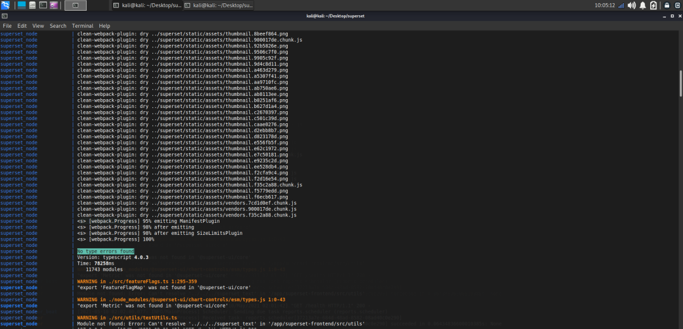Click the 'thumbnail.900017de.chunk.js' line
This screenshot has height=329, width=683.
(x=190, y=40)
